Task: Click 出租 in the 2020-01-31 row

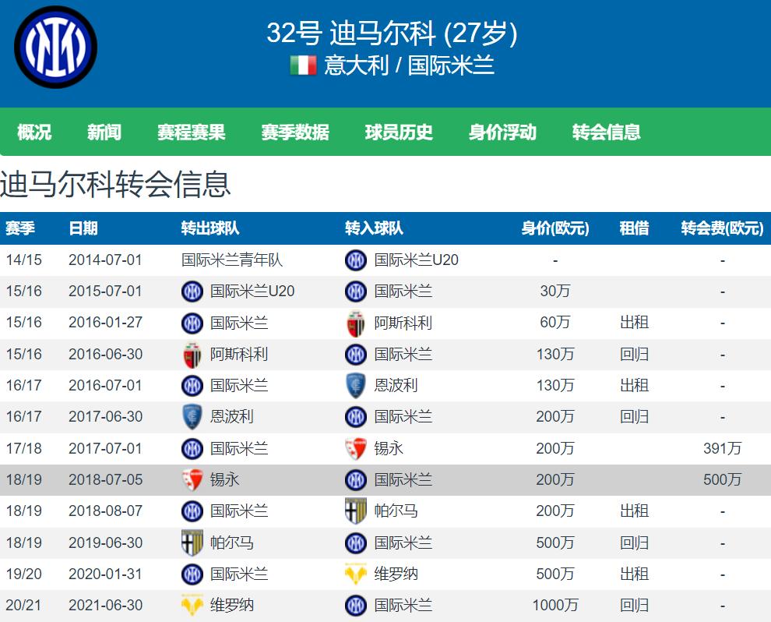Action: (x=634, y=574)
